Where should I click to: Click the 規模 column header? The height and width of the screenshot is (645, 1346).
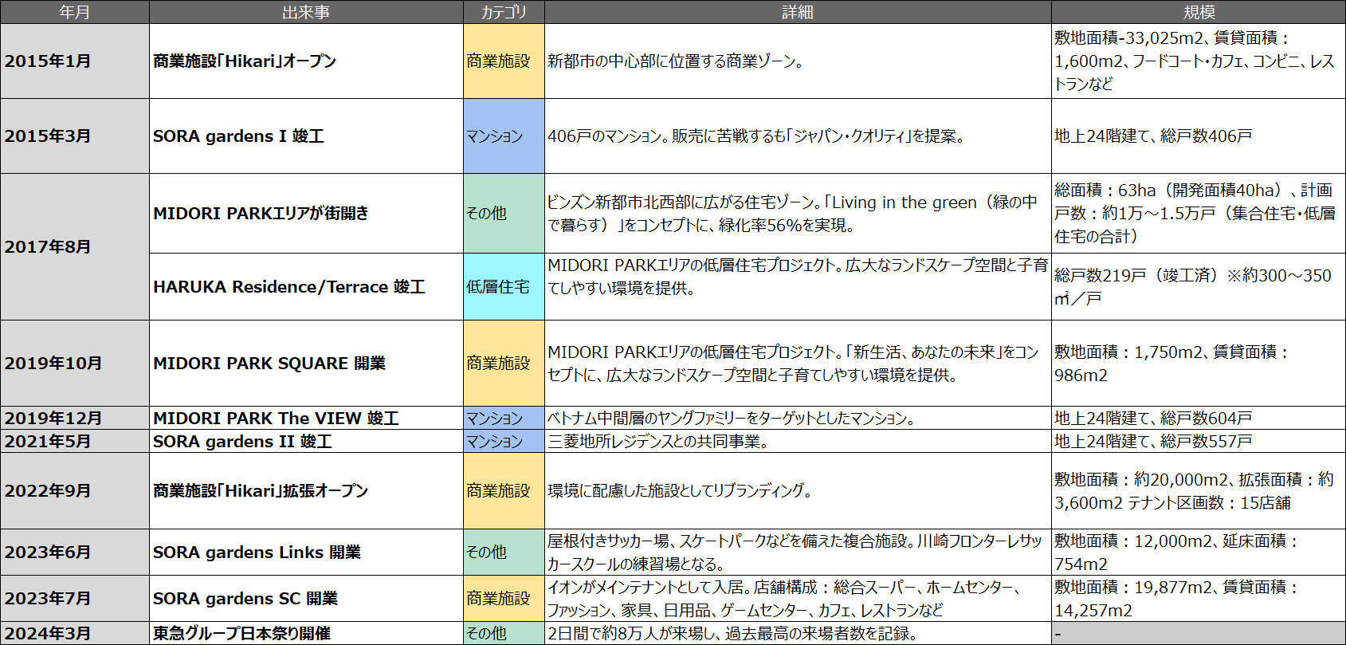pos(1198,12)
